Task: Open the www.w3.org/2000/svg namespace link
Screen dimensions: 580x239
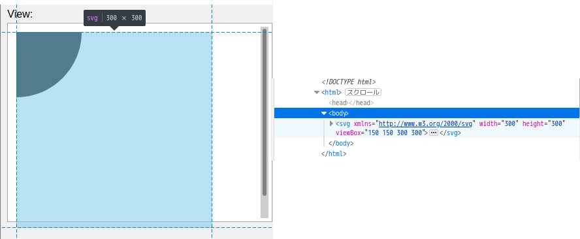Action: [425, 123]
